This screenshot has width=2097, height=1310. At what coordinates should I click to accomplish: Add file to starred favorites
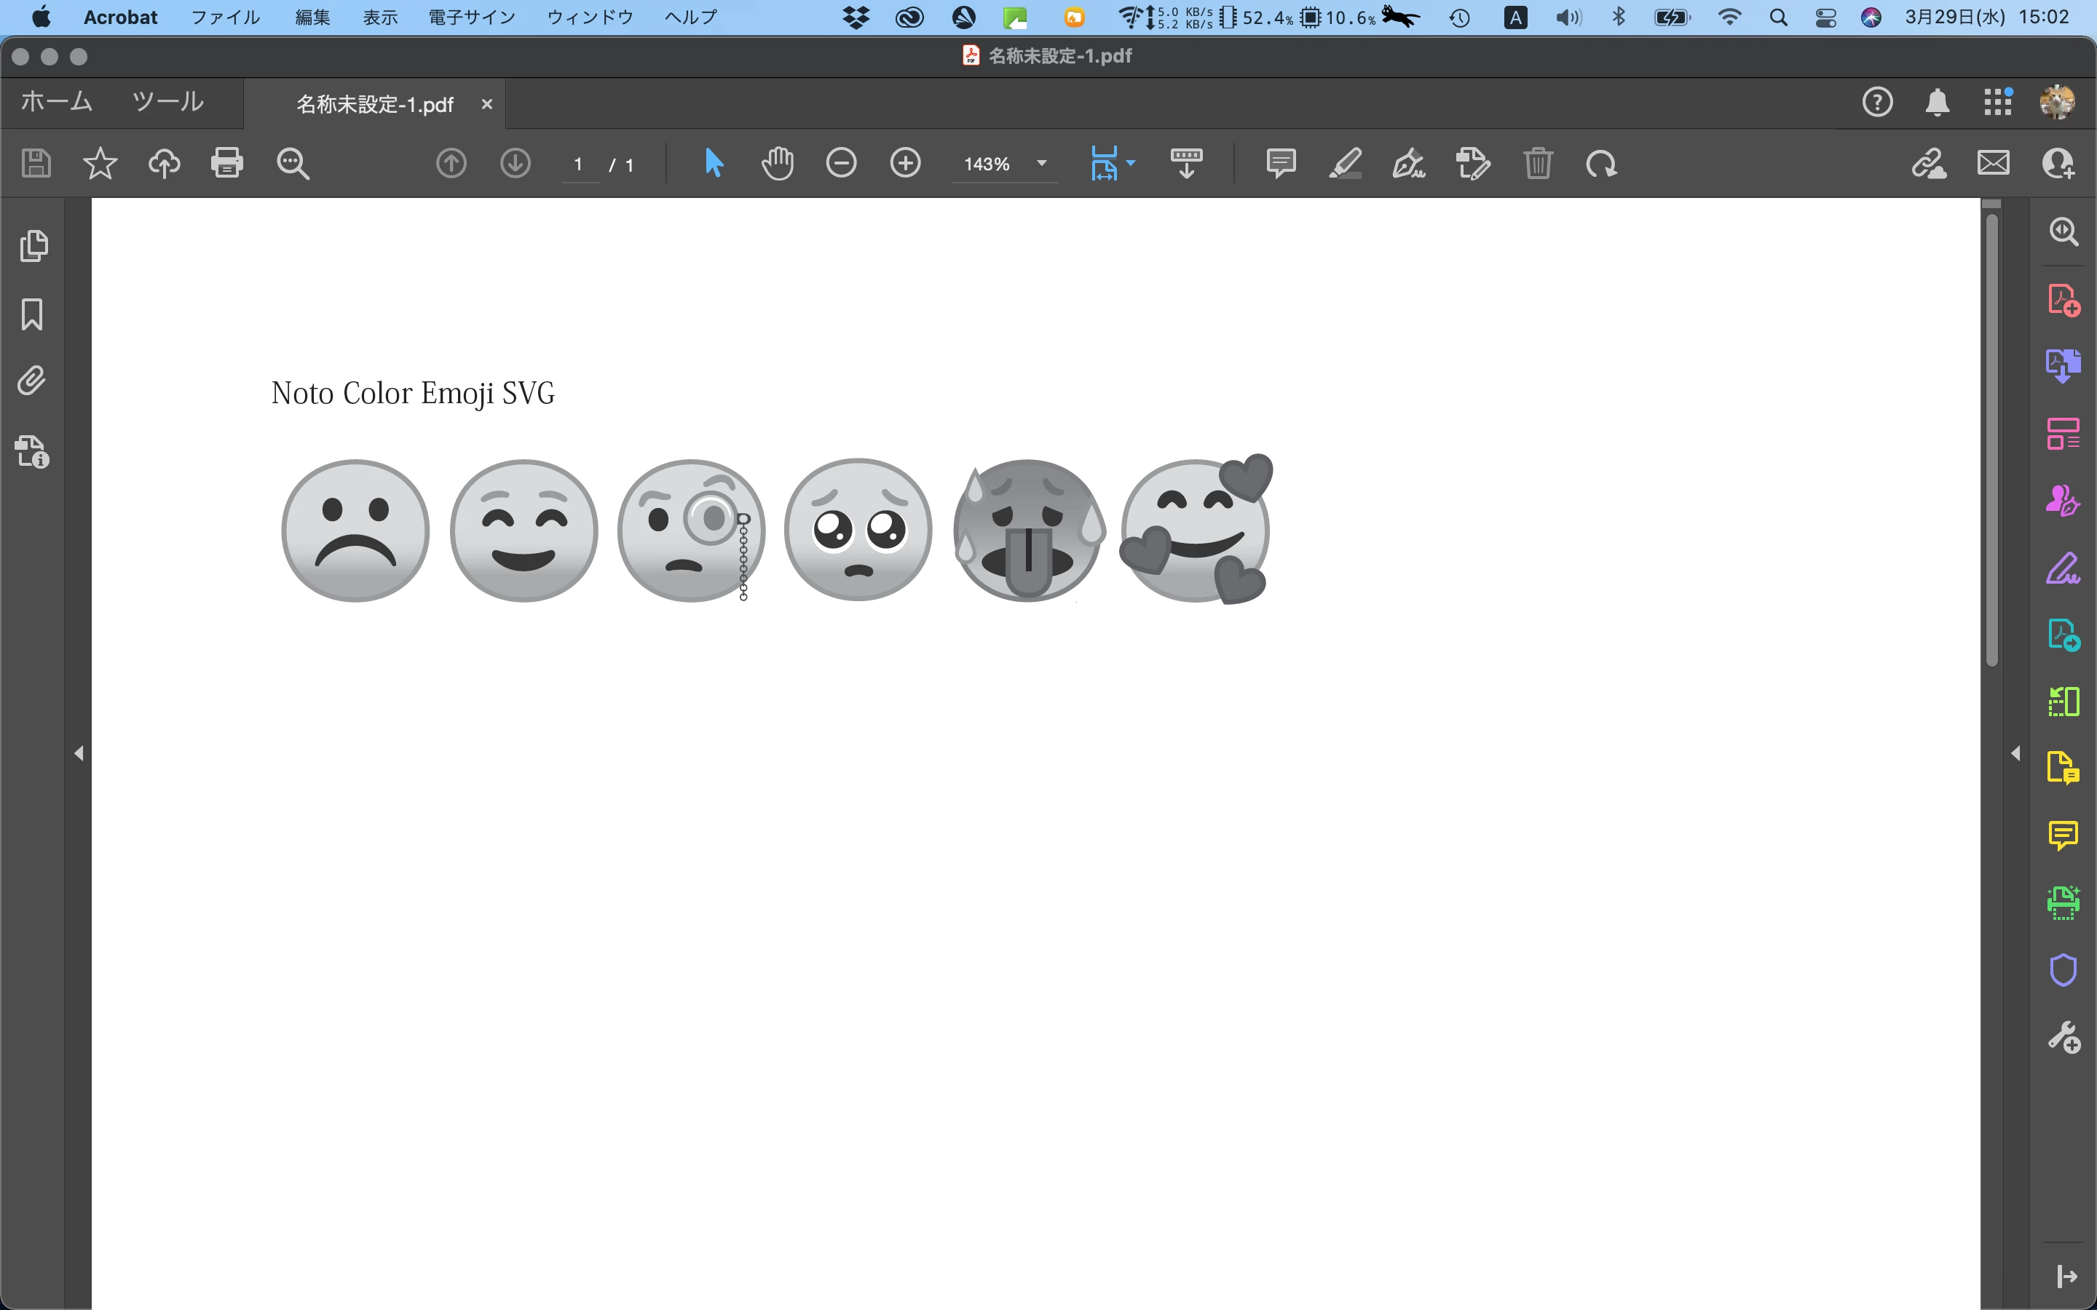click(x=100, y=163)
